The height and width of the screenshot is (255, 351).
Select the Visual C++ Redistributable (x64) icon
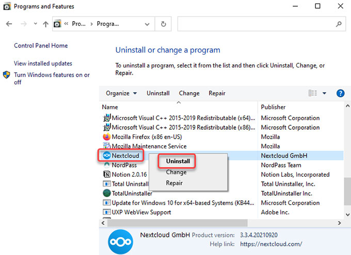point(107,117)
